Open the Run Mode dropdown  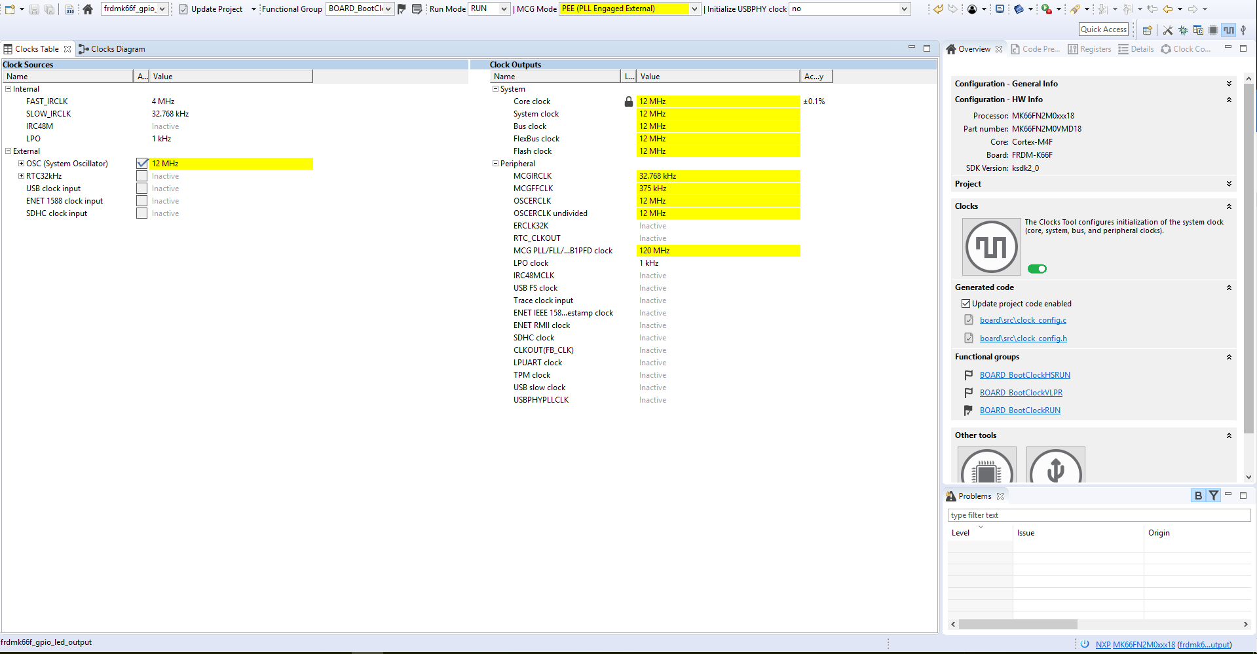tap(504, 9)
